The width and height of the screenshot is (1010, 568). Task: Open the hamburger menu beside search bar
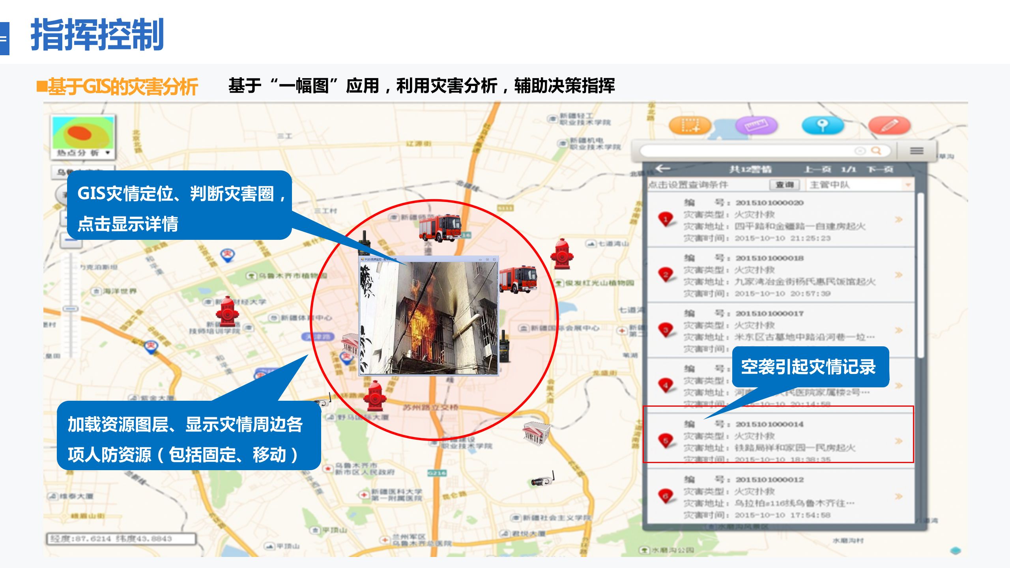pos(916,151)
